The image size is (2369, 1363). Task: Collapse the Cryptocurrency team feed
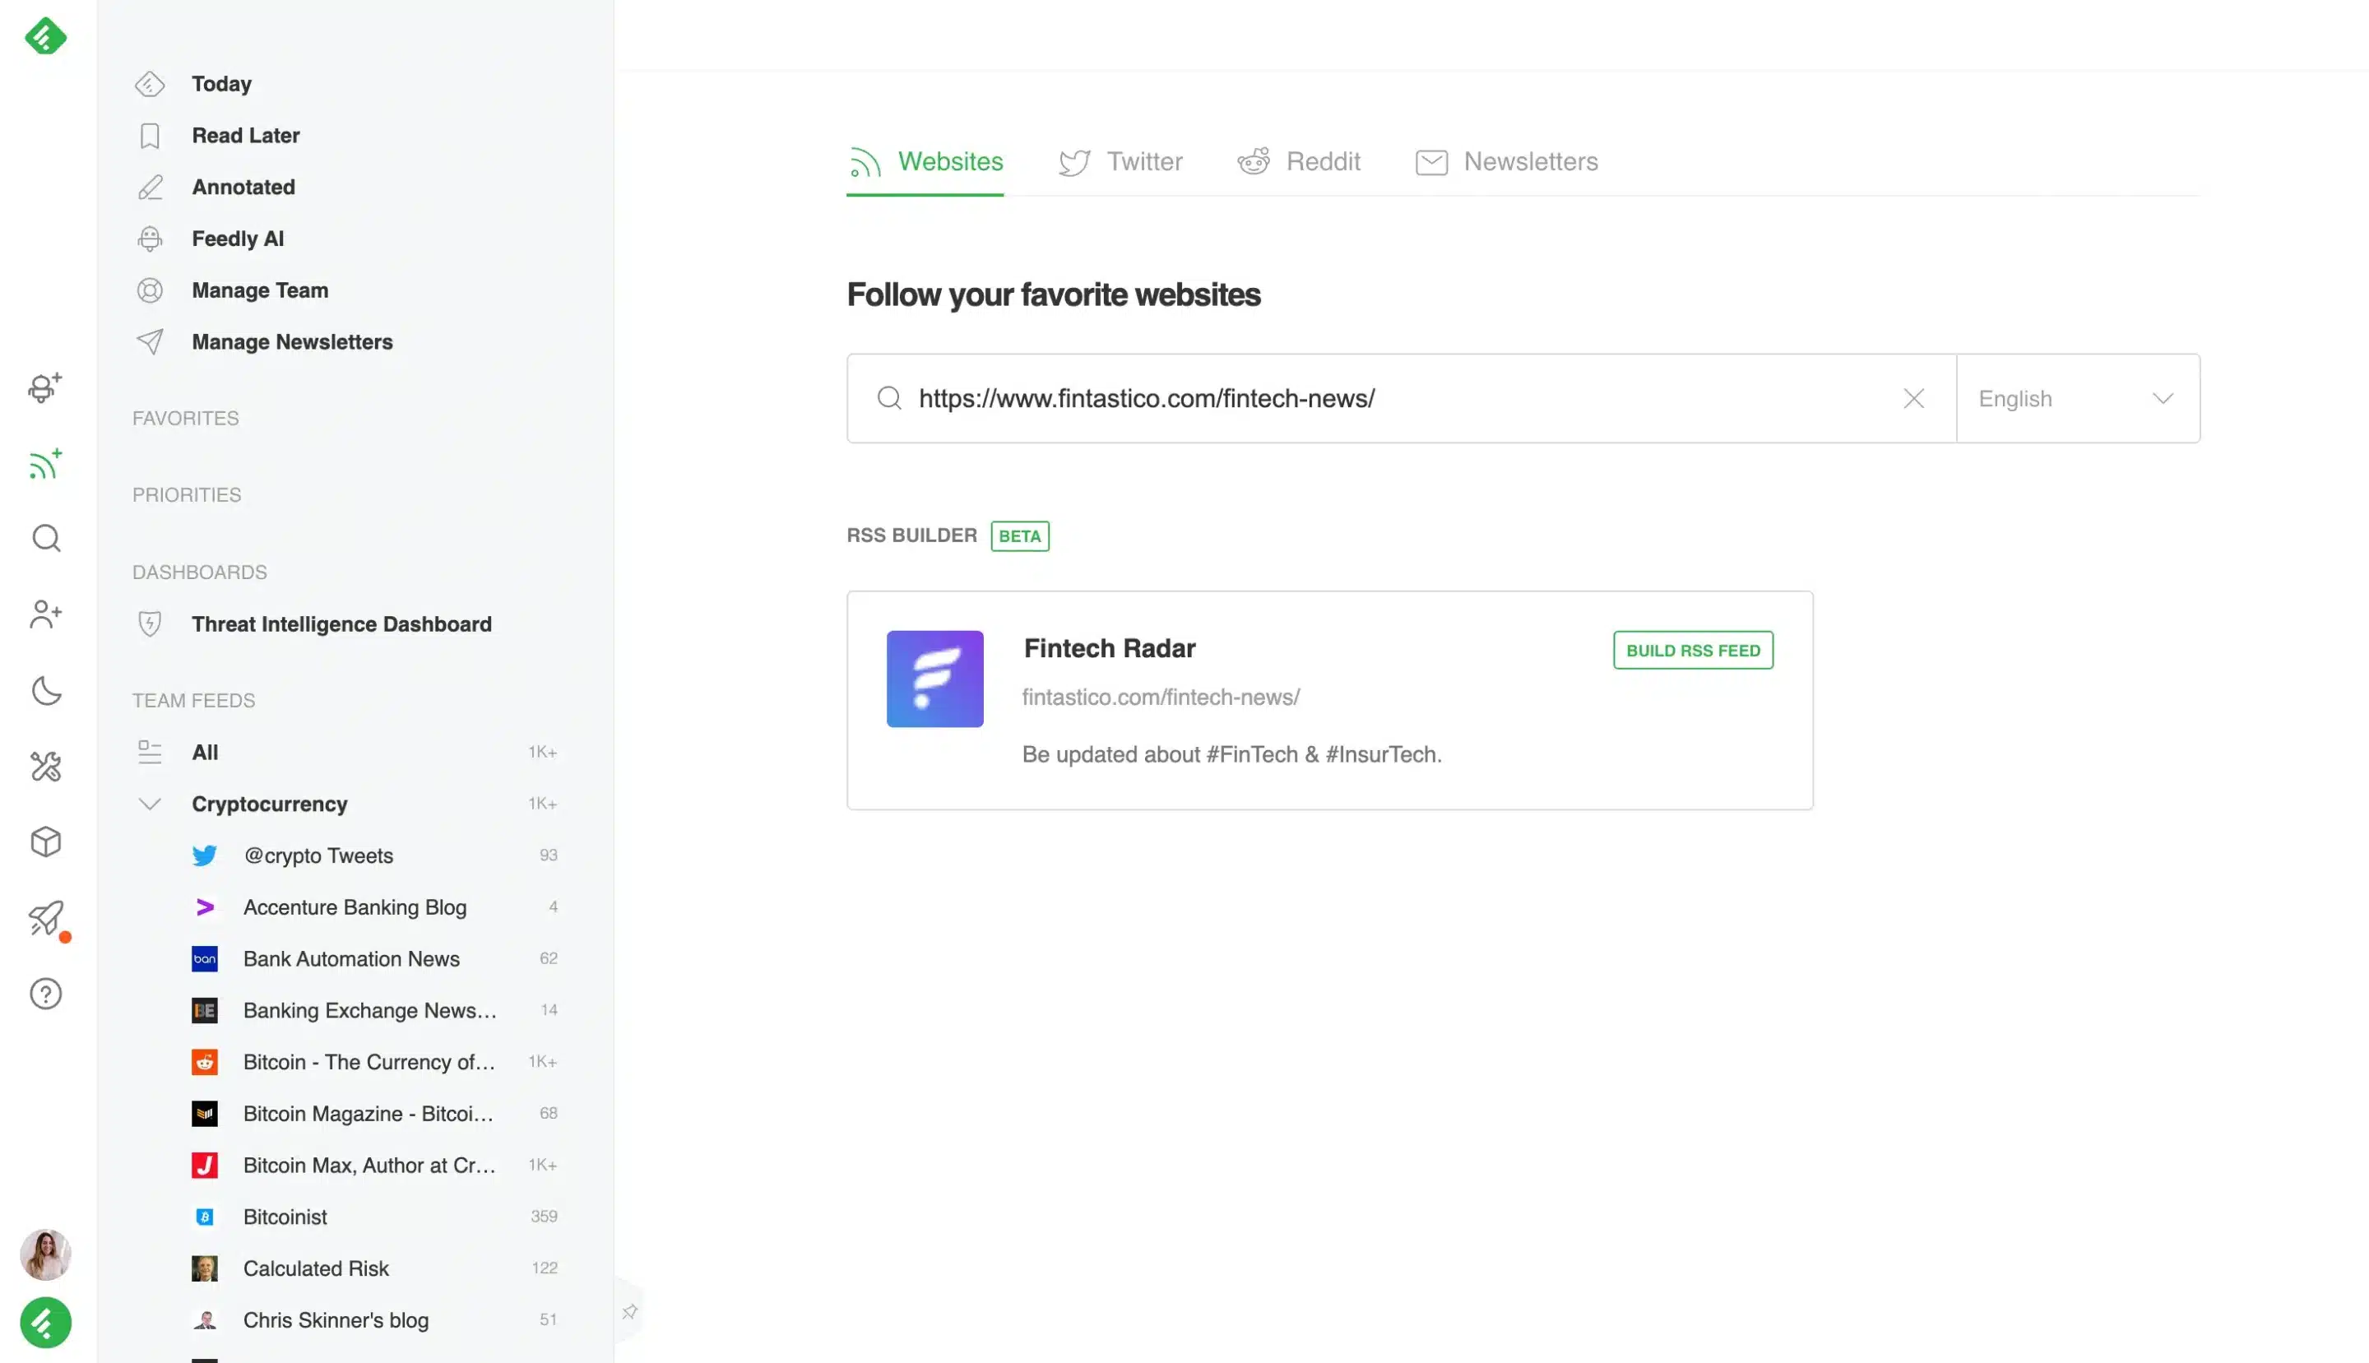pyautogui.click(x=150, y=803)
